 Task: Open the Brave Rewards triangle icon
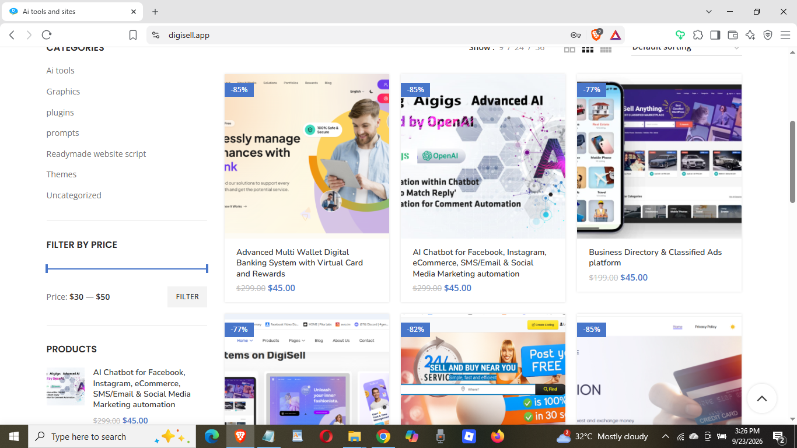pos(616,35)
